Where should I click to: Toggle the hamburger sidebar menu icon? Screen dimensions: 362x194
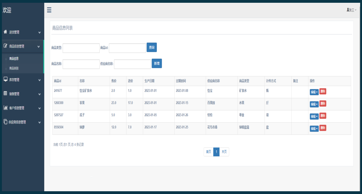tap(49, 10)
